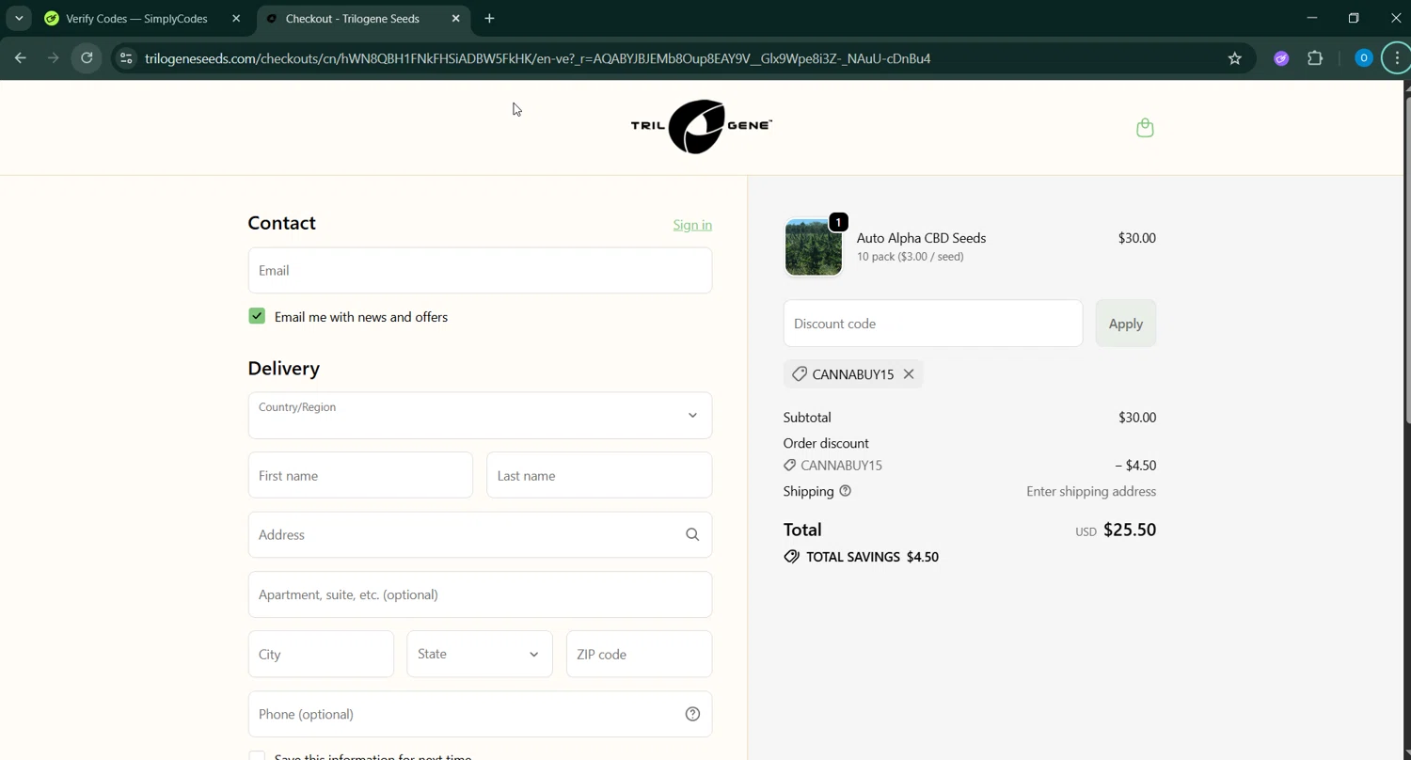Click the City input field
This screenshot has height=760, width=1411.
click(321, 654)
